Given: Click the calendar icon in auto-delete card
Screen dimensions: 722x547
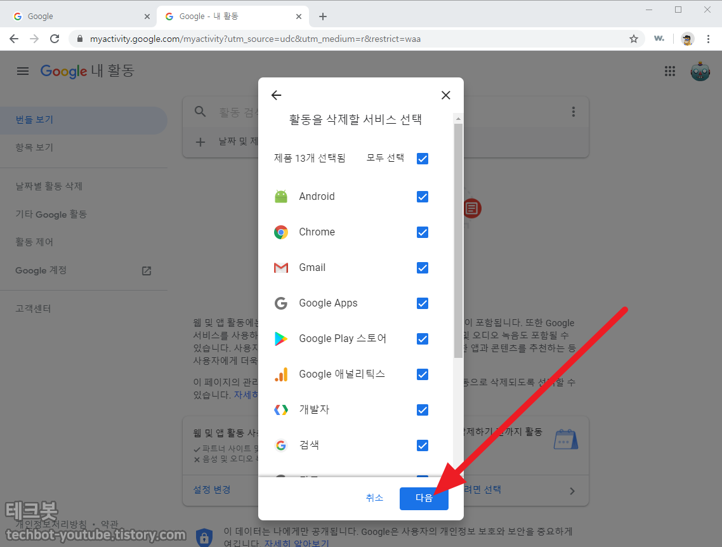Looking at the screenshot, I should [x=566, y=439].
